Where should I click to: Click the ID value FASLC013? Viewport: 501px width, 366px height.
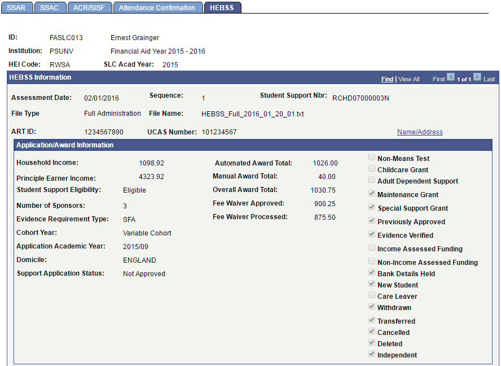pyautogui.click(x=66, y=38)
